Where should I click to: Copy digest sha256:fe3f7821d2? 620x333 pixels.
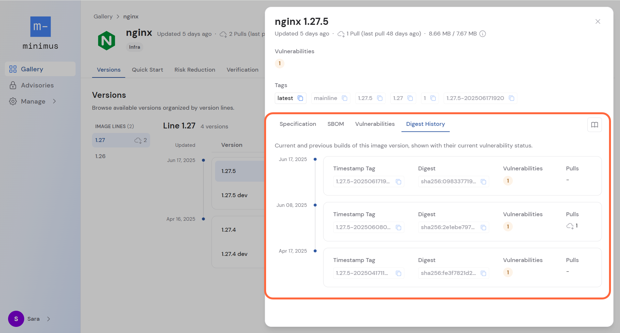tap(483, 273)
